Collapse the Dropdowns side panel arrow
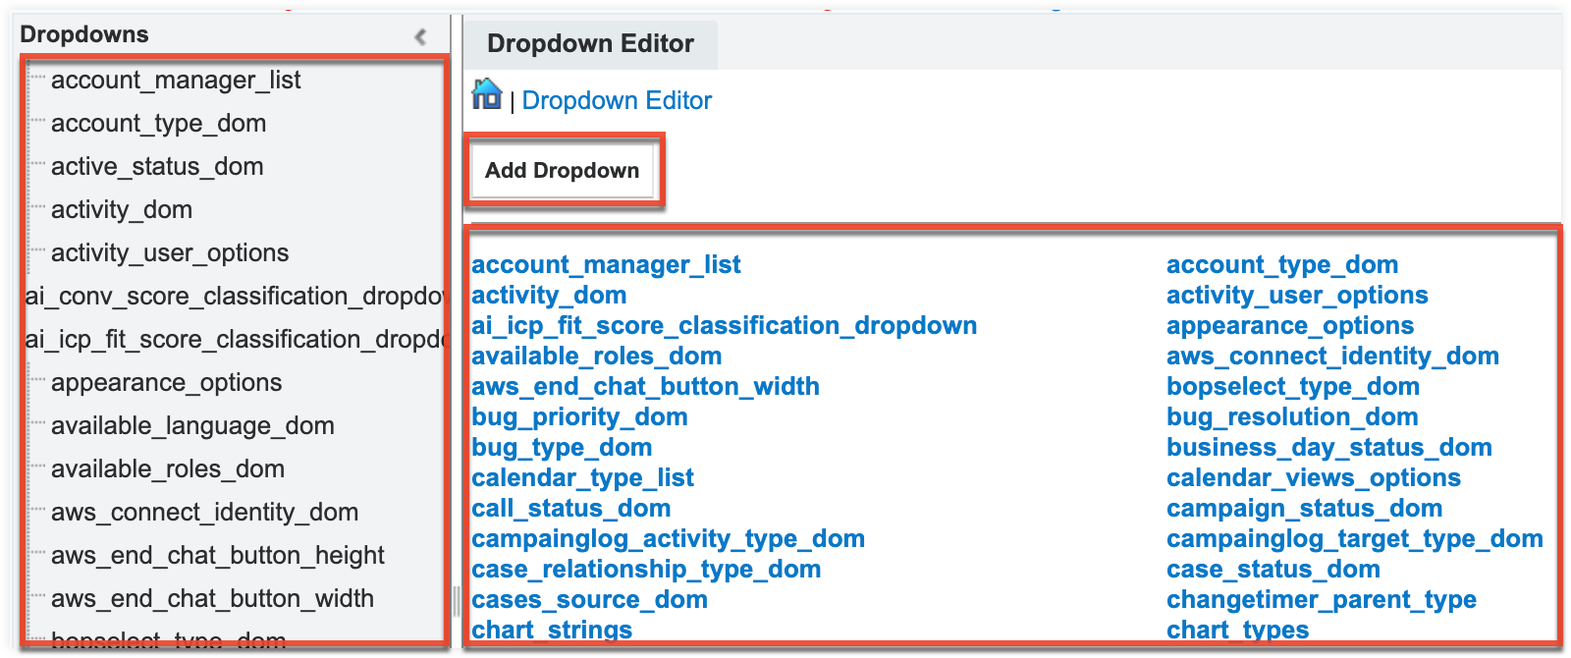The image size is (1571, 658). click(x=420, y=36)
